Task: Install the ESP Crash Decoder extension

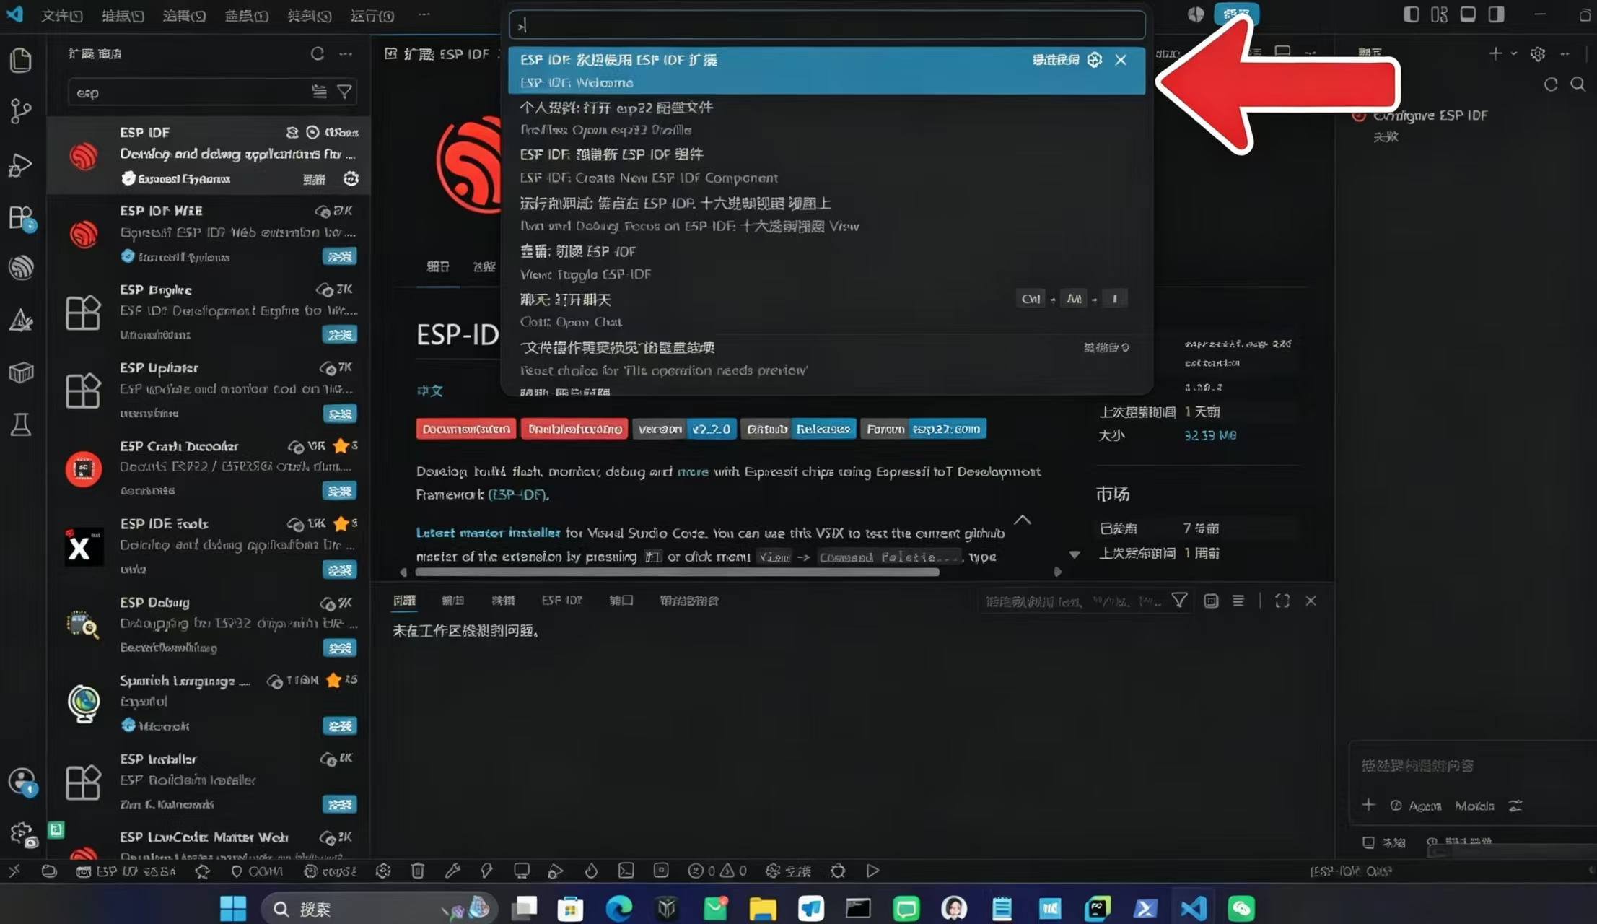Action: (x=339, y=491)
